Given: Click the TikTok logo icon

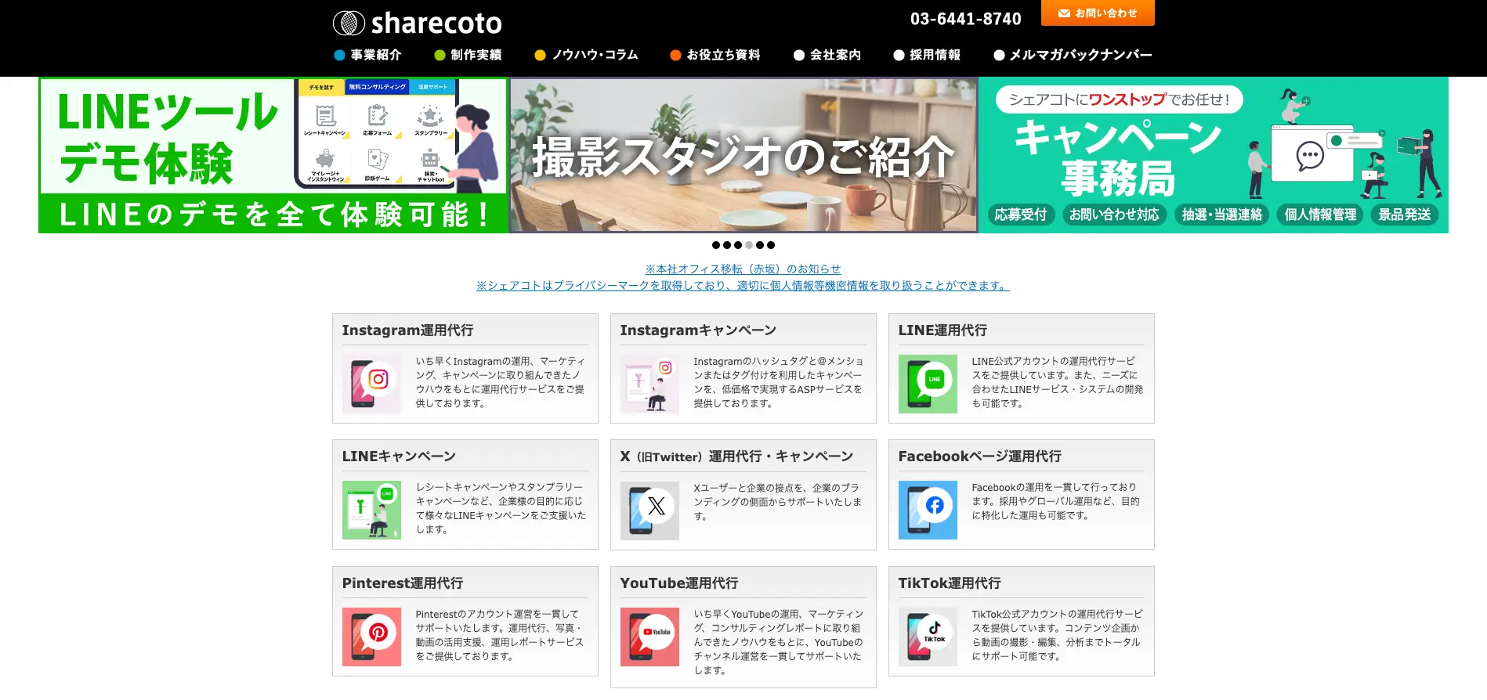Looking at the screenshot, I should [x=928, y=637].
